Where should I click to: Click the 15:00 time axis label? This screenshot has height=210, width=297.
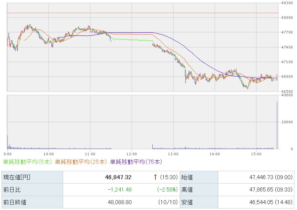(256, 154)
